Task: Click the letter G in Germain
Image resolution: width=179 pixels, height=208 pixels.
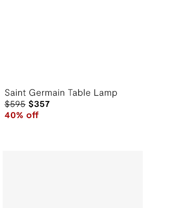Action: [x=32, y=93]
